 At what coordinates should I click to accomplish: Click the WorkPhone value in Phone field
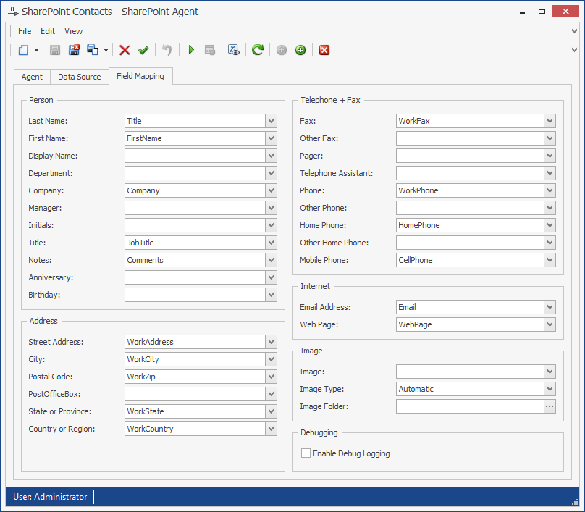[x=418, y=190]
